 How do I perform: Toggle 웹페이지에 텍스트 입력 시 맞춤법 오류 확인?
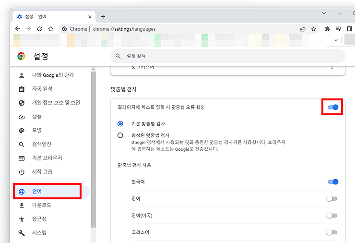pyautogui.click(x=333, y=107)
